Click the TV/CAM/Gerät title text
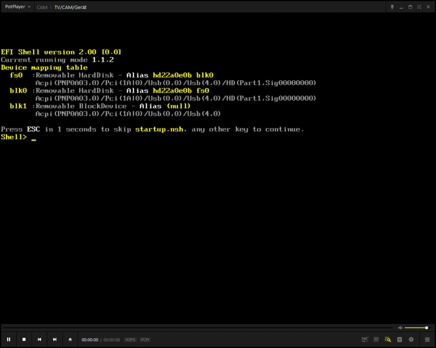 click(70, 7)
